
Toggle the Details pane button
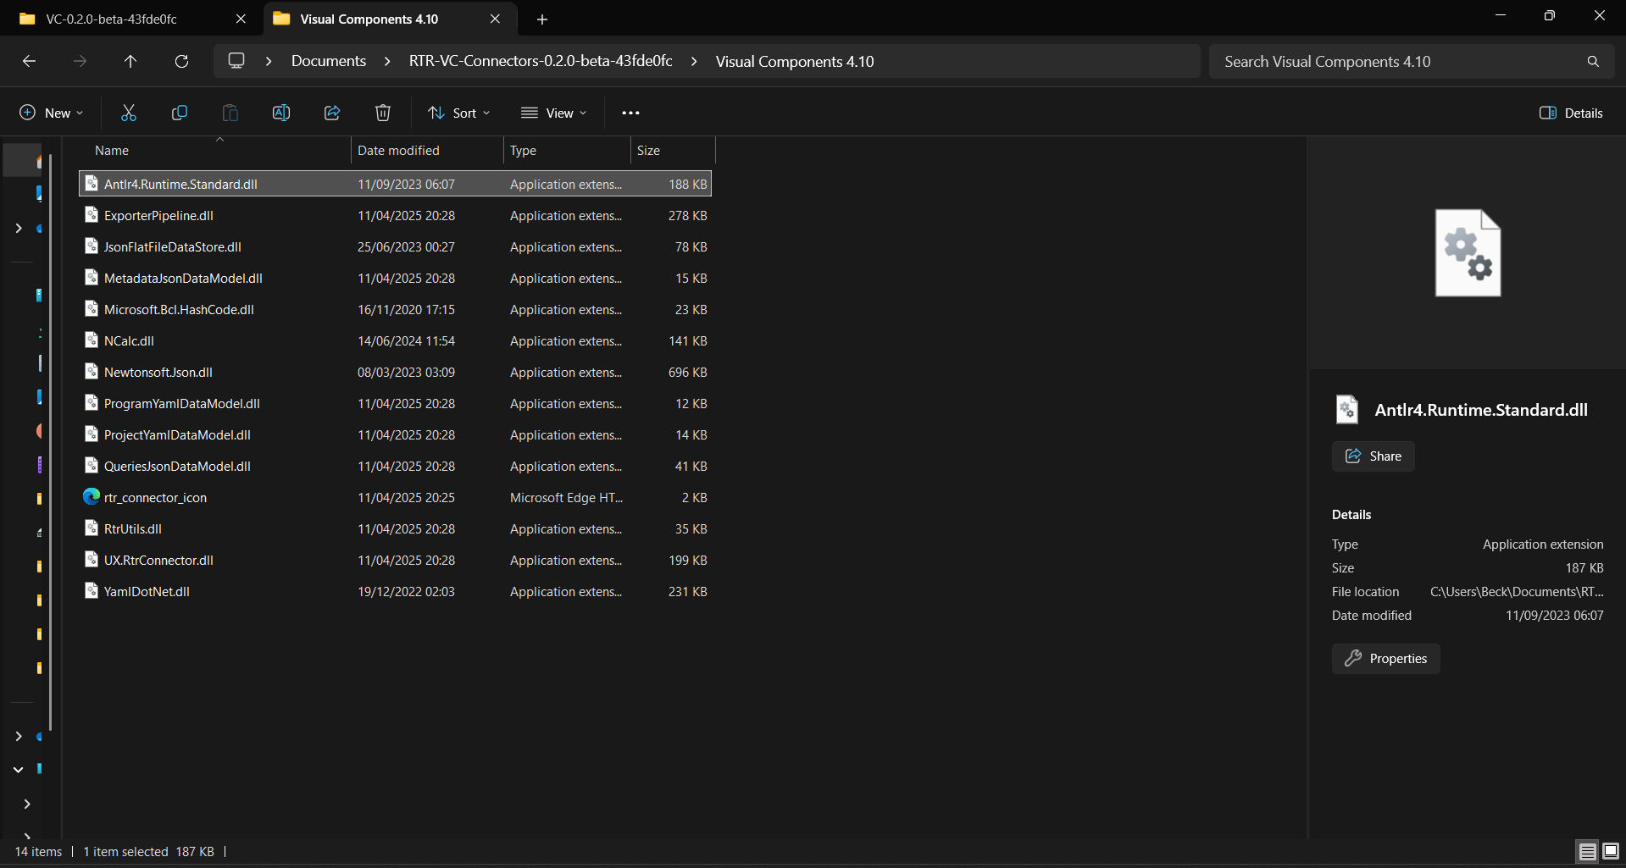[x=1572, y=113]
